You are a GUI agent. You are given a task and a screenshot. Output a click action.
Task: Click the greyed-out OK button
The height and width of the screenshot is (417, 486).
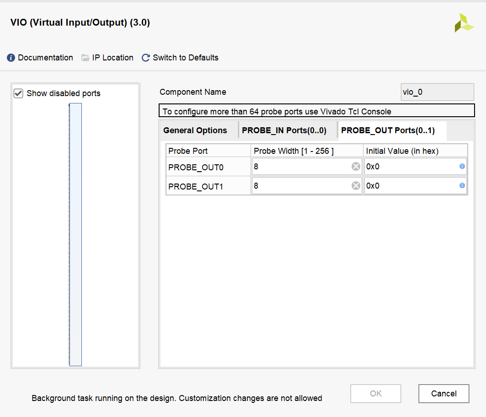tap(376, 394)
